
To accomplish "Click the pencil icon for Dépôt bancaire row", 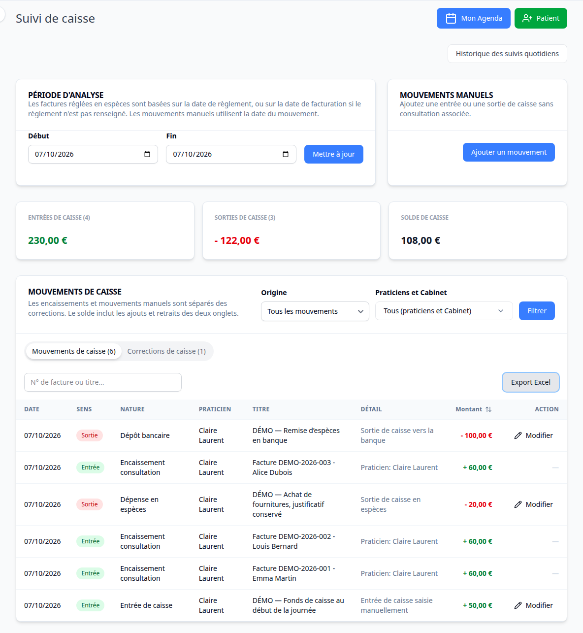I will coord(518,435).
